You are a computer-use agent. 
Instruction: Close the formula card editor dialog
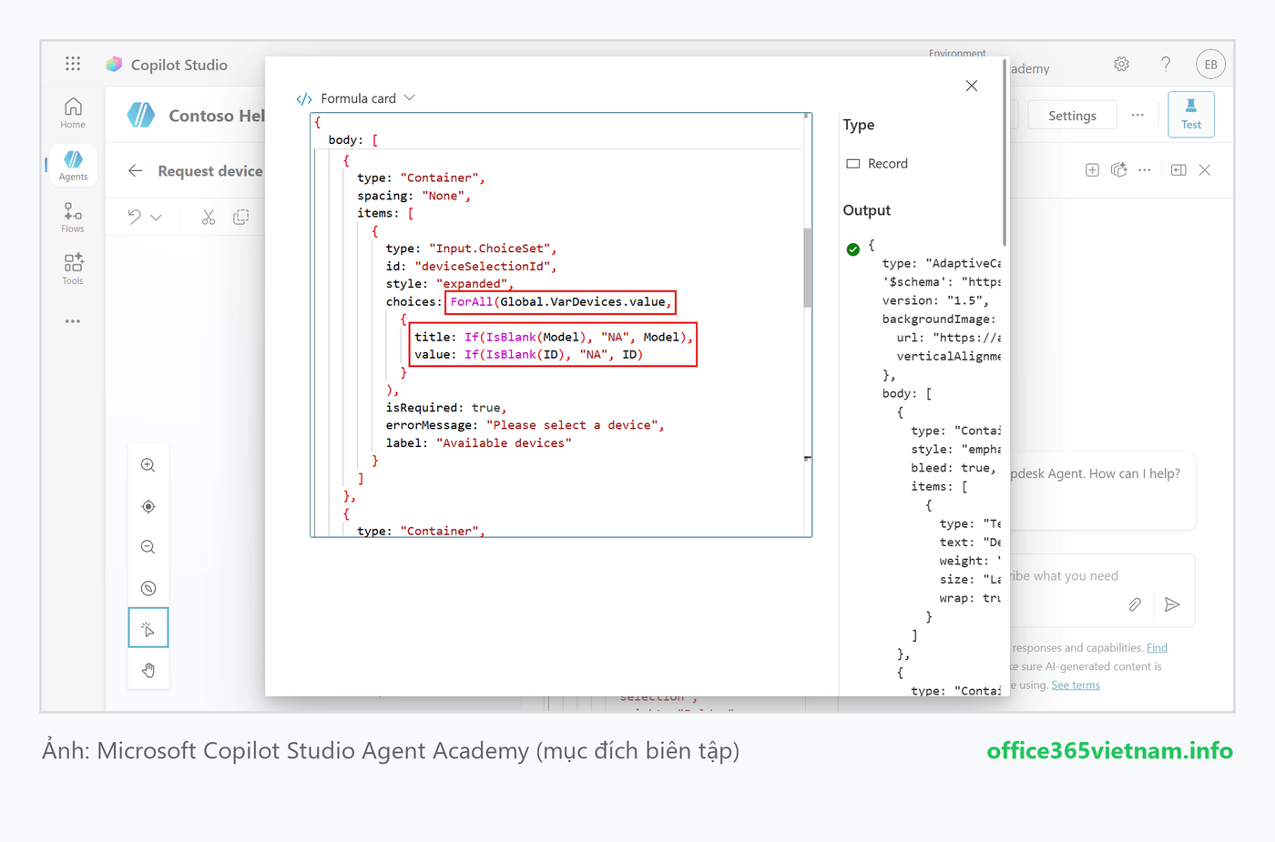[x=972, y=86]
